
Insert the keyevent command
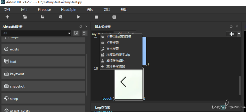click(43, 74)
